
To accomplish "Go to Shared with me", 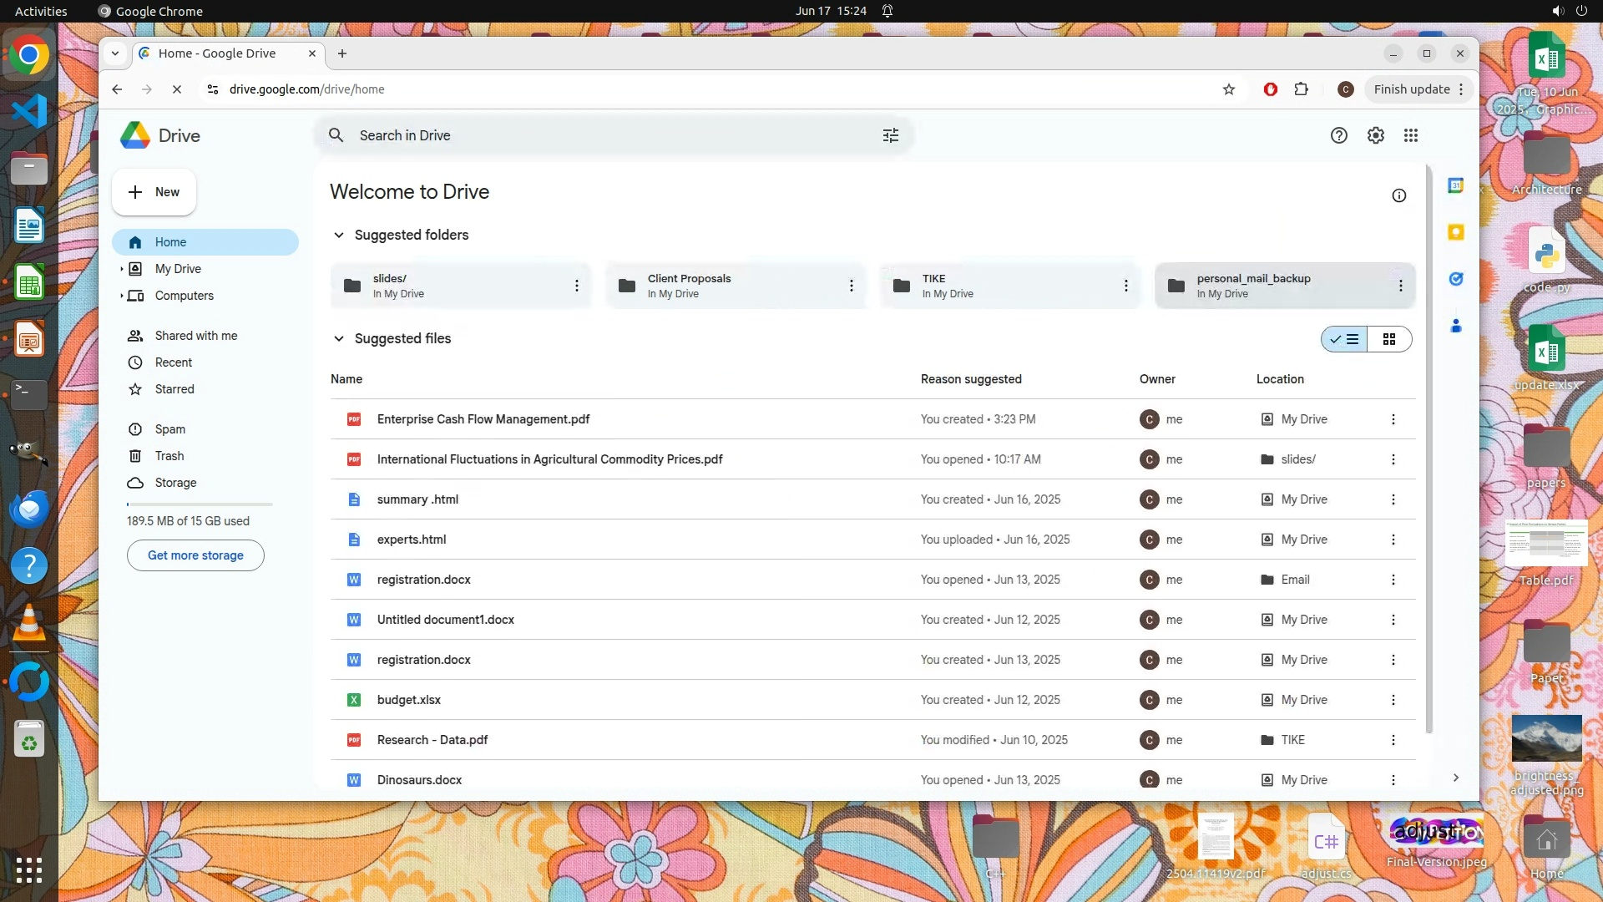I will coord(196,336).
